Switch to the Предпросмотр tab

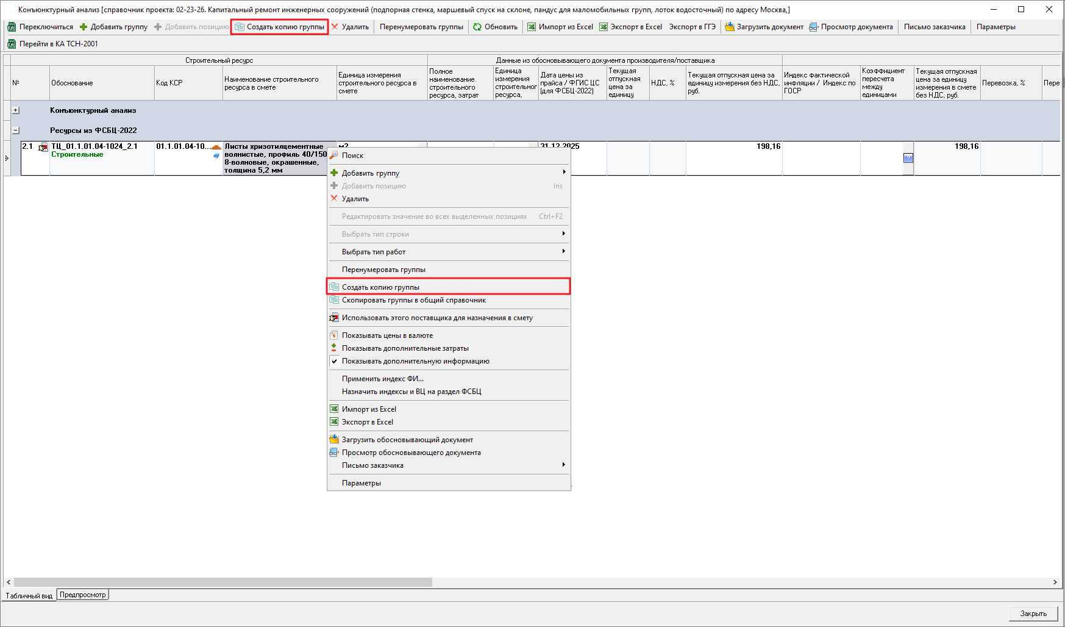pos(83,595)
